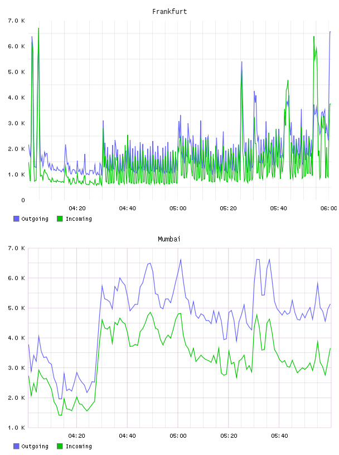Click the 05:00 time label on Mumbai axis
The image size is (339, 455).
coord(178,436)
